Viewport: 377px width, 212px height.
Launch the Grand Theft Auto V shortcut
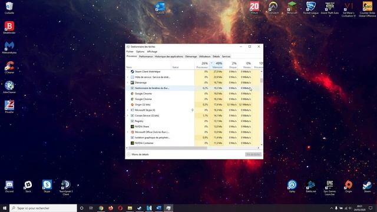click(330, 9)
